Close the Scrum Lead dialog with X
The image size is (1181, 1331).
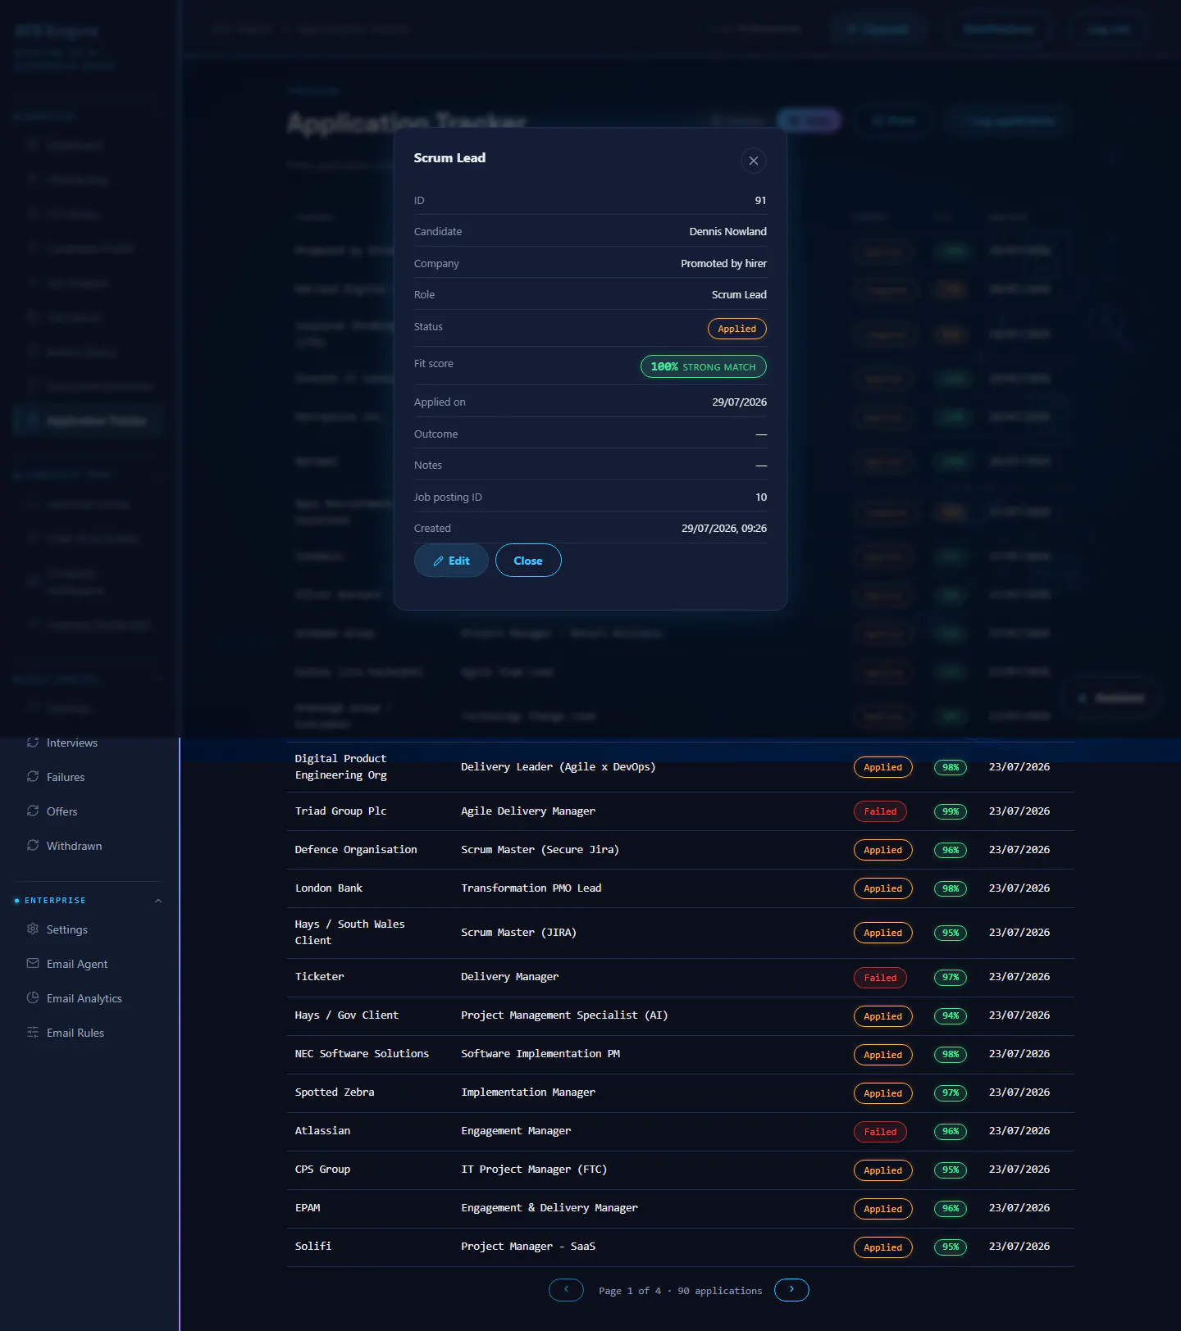click(753, 161)
